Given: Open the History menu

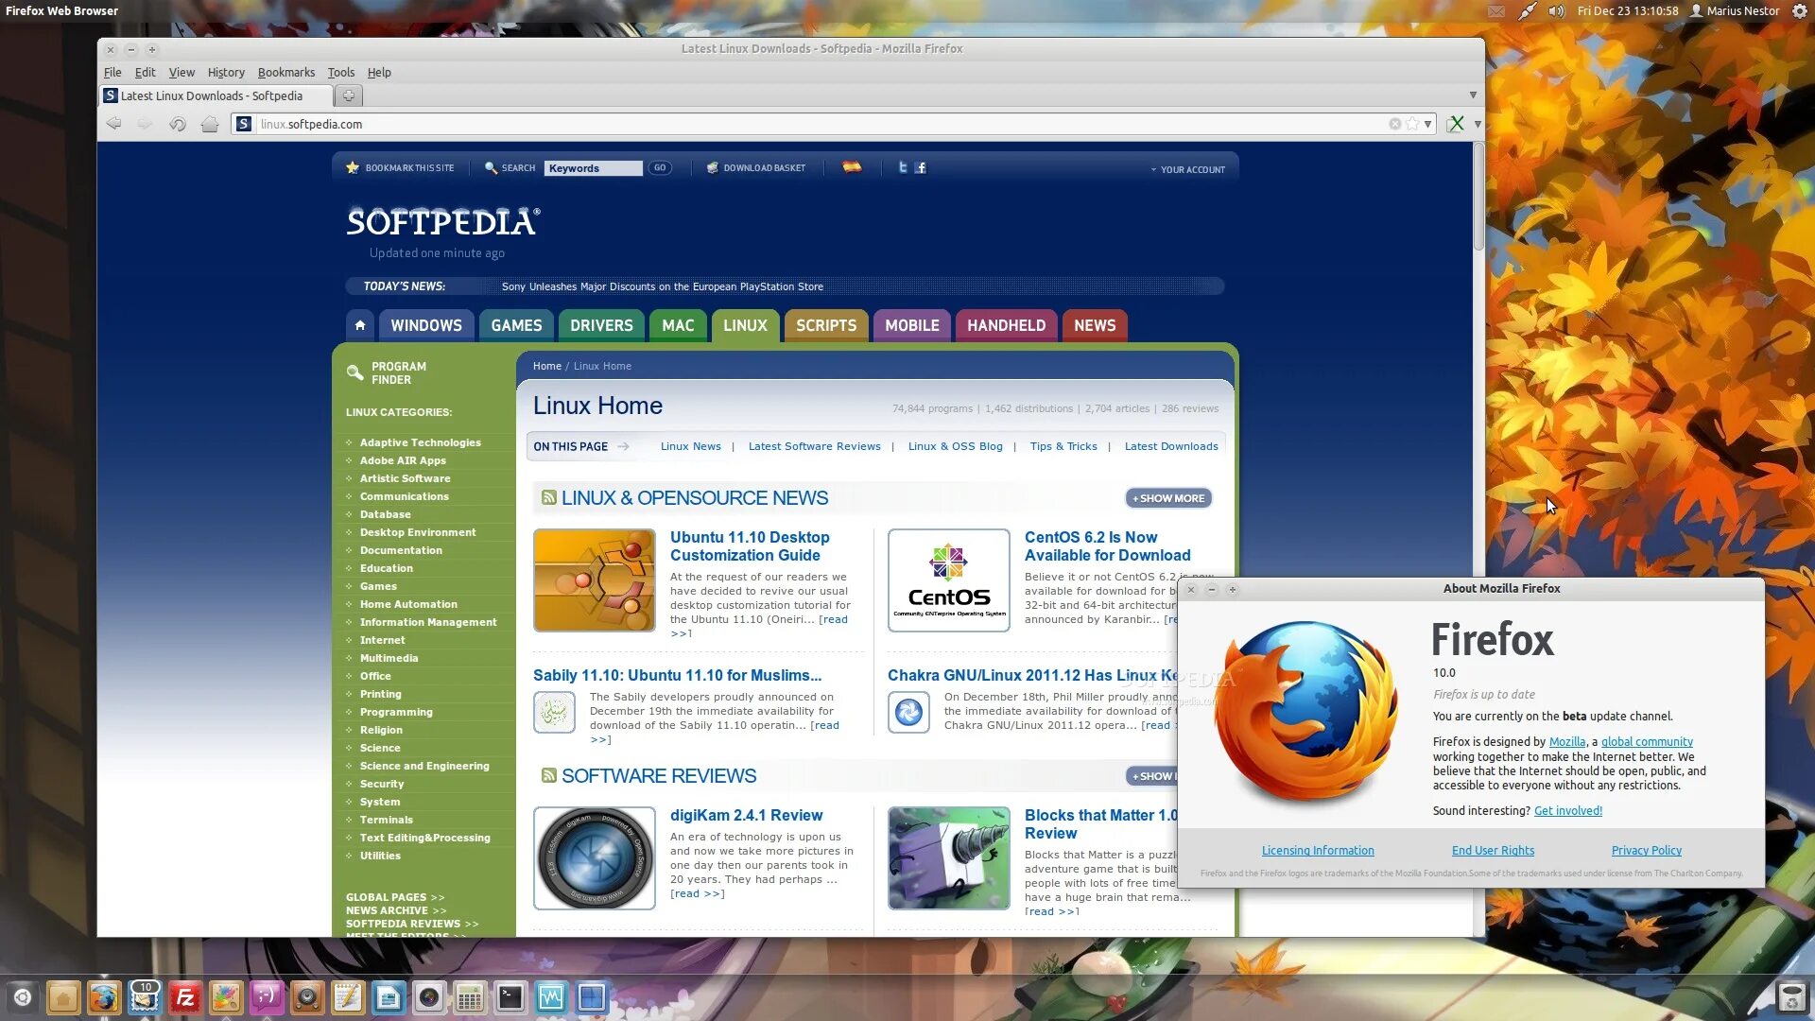Looking at the screenshot, I should click(226, 72).
